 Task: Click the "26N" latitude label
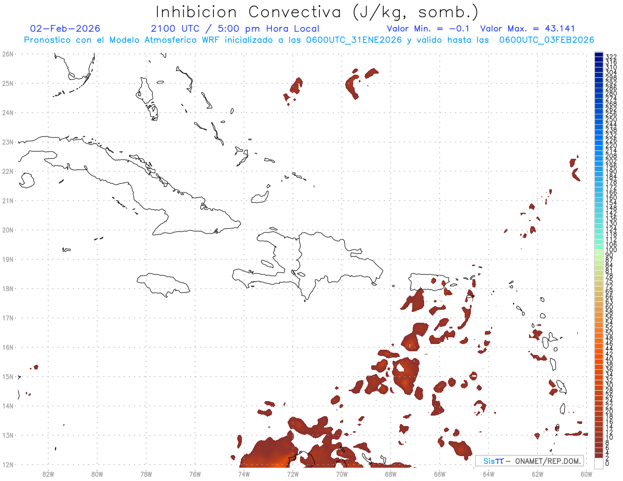[x=7, y=53]
